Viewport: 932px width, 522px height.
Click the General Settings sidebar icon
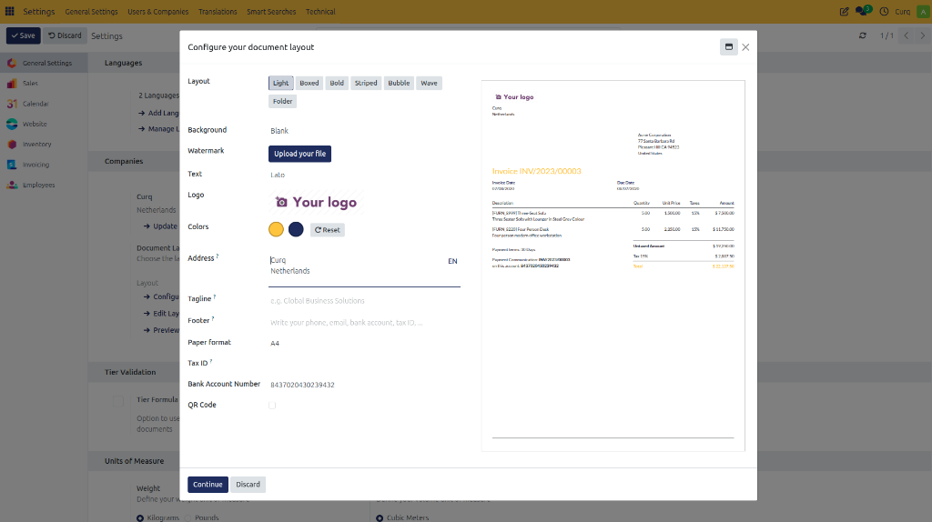point(12,63)
